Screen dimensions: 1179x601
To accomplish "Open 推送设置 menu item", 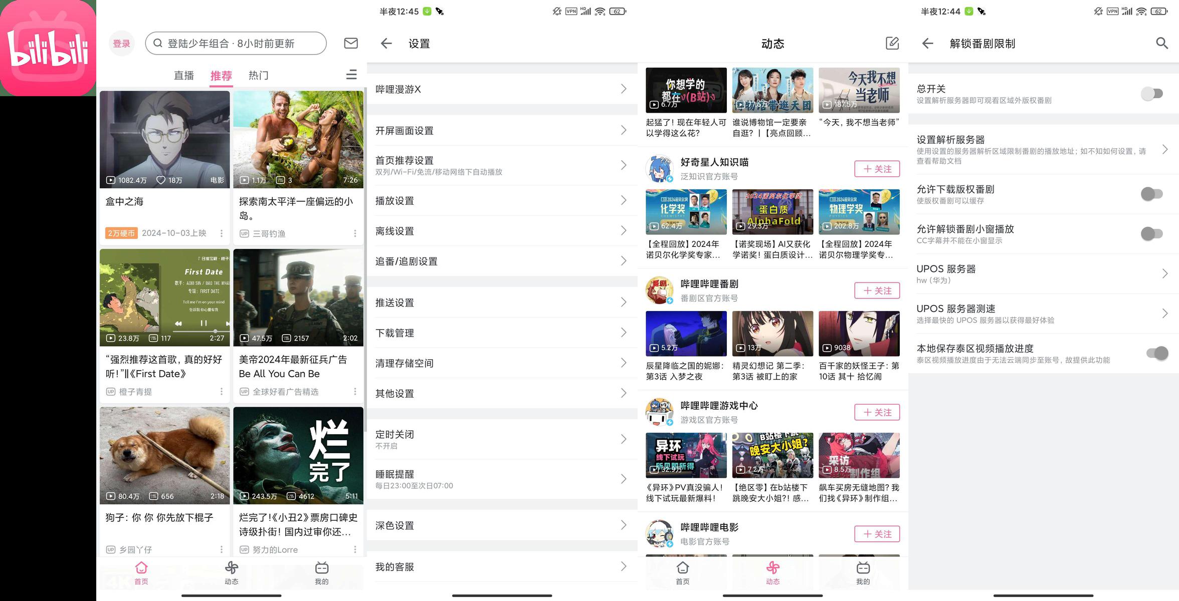I will coord(502,303).
